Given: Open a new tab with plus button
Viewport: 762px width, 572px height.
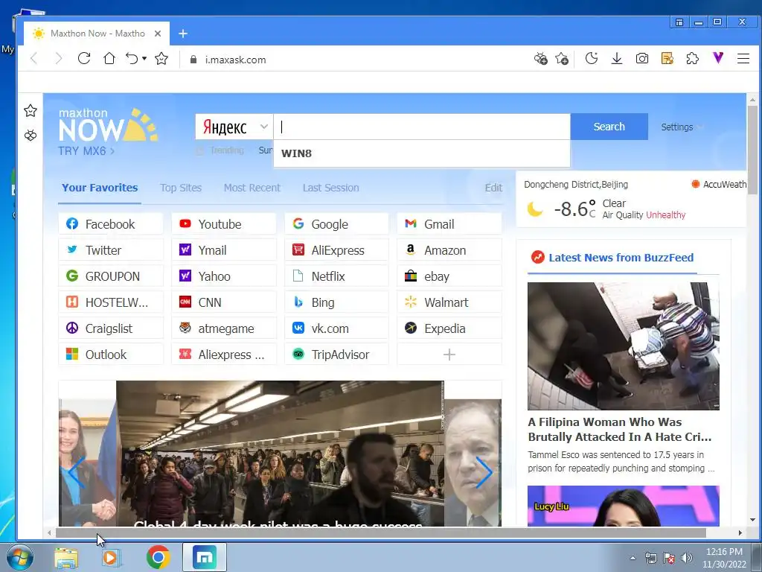Looking at the screenshot, I should point(183,34).
